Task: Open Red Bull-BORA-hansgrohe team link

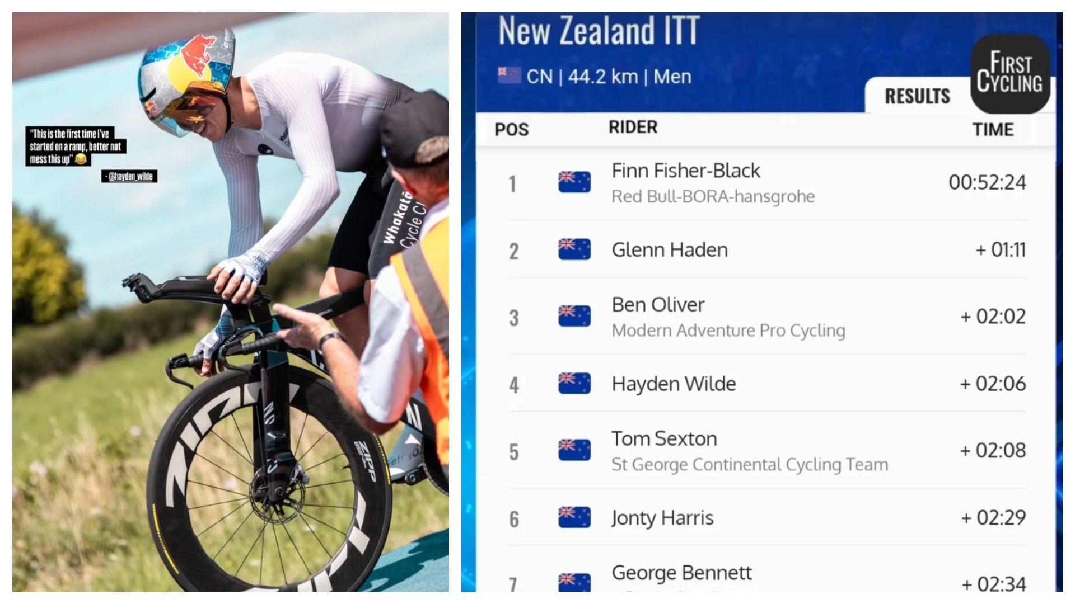Action: pos(713,197)
